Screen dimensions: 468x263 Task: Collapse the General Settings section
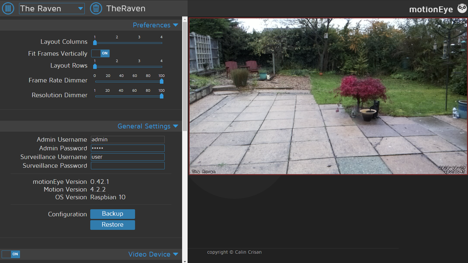click(x=148, y=126)
